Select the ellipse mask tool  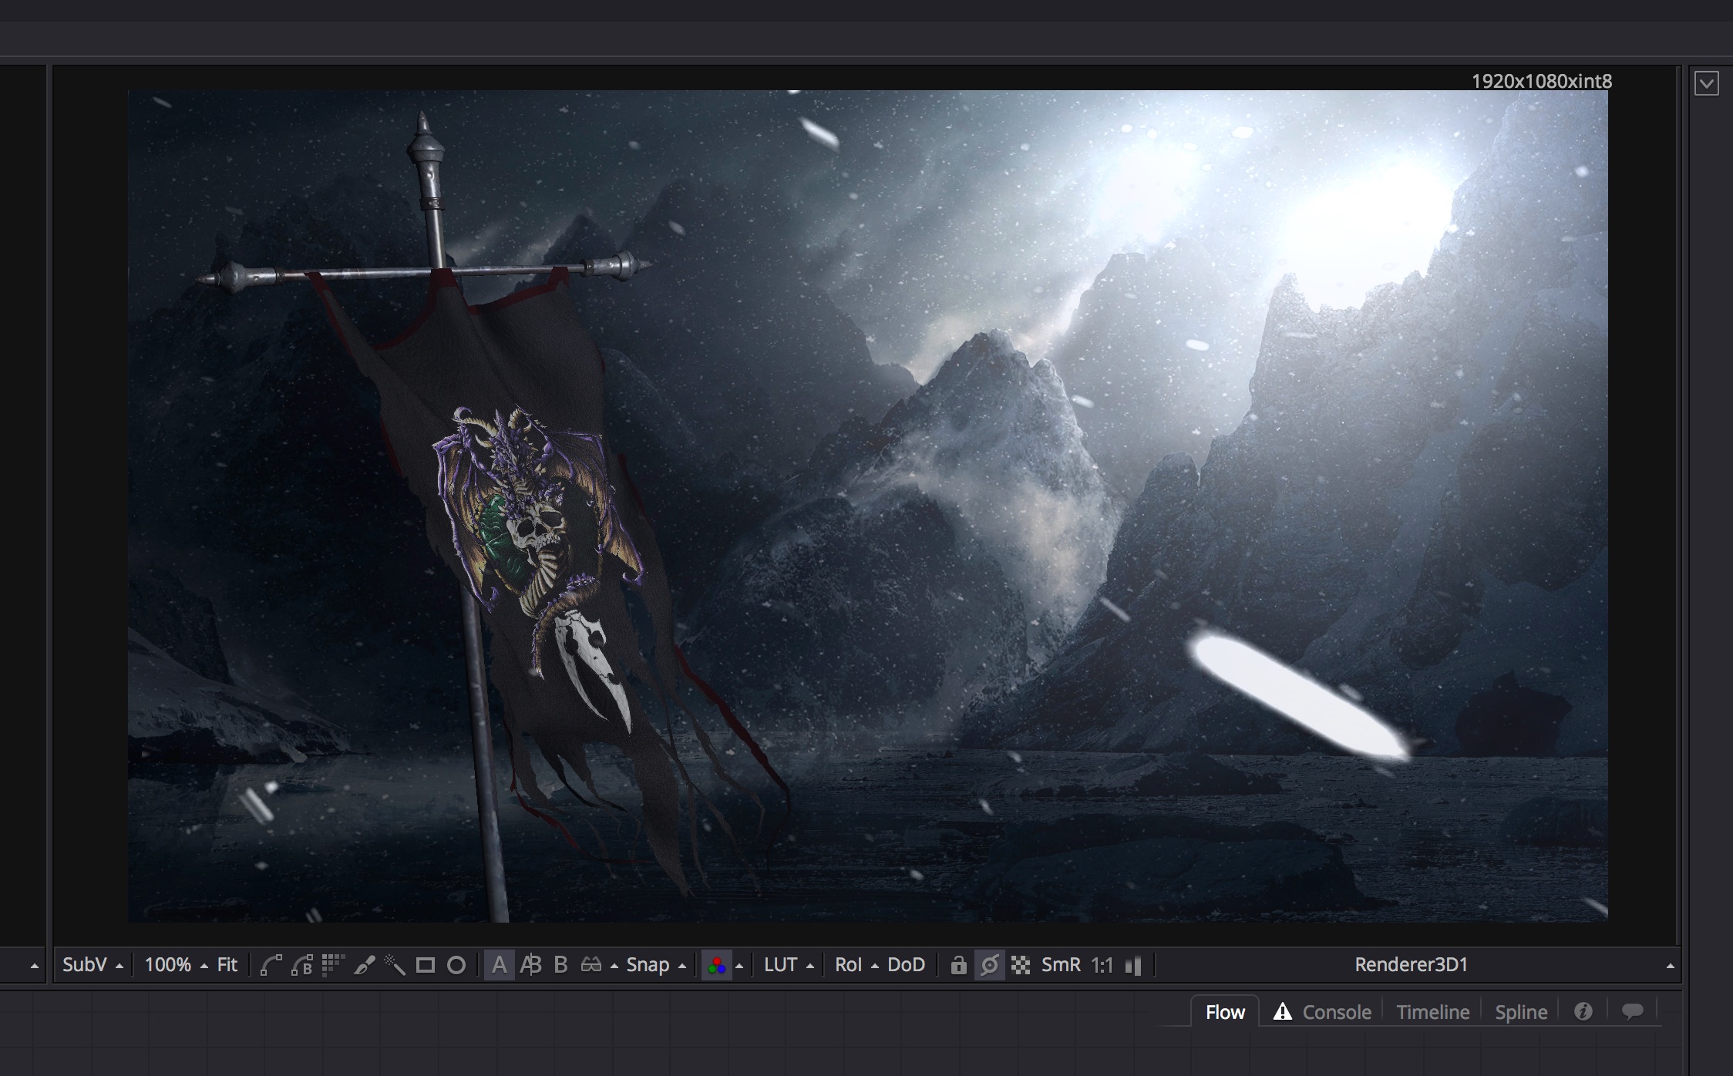pos(456,965)
